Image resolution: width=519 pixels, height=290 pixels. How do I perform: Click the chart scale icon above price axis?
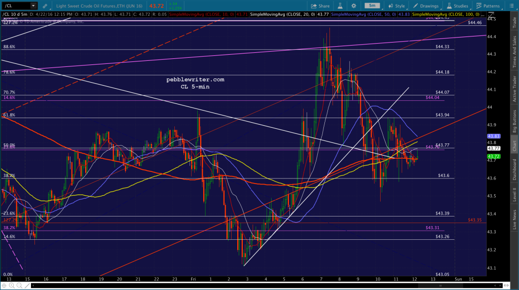491,15
